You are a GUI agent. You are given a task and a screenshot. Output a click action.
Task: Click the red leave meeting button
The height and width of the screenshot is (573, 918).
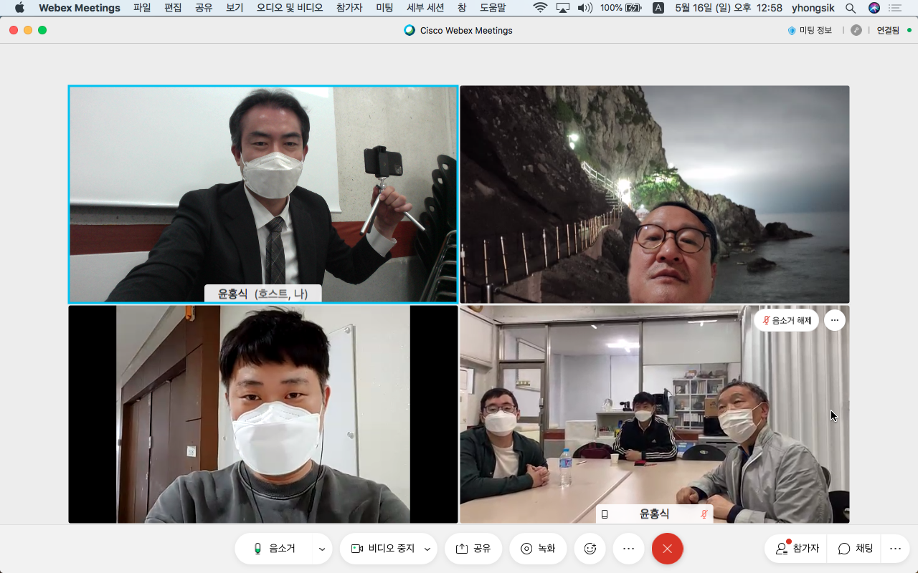(x=667, y=549)
